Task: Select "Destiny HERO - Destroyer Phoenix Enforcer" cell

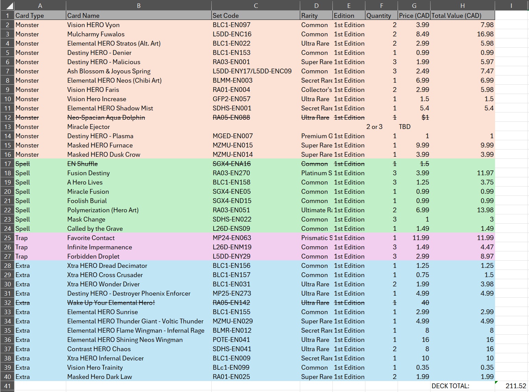Action: pos(139,293)
